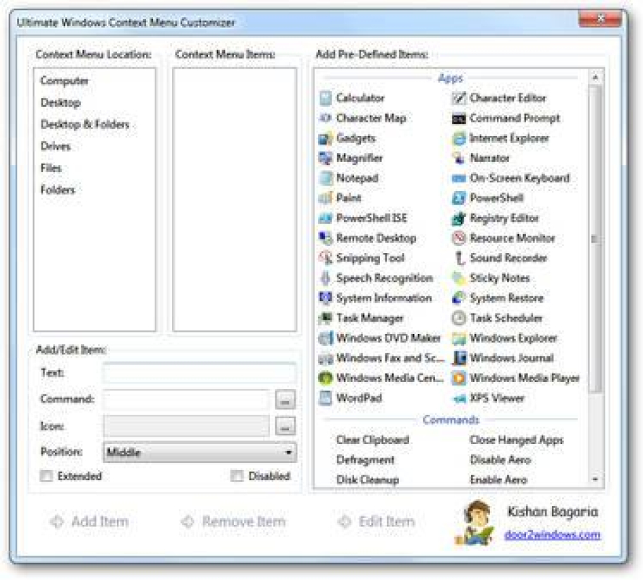Enable the Extended checkbox
The width and height of the screenshot is (643, 580).
pyautogui.click(x=46, y=476)
